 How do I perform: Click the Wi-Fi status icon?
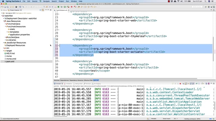pyautogui.click(x=179, y=1)
